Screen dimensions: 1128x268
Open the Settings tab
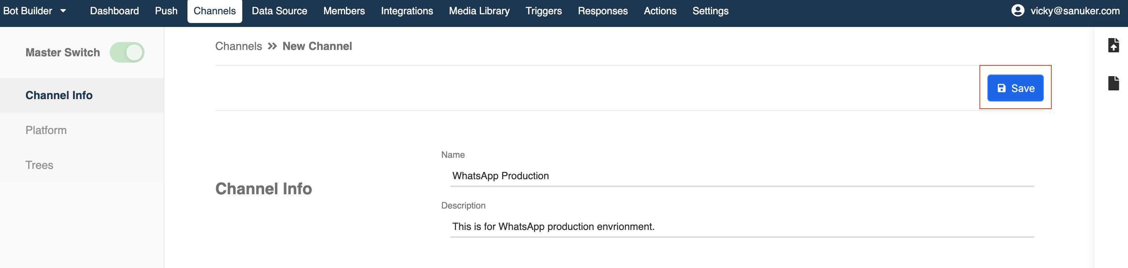tap(710, 11)
